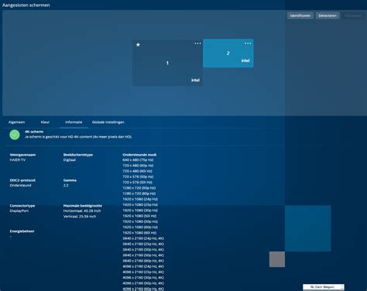Click the Connectortype label
Viewport: 367px width, 291px height.
22,206
